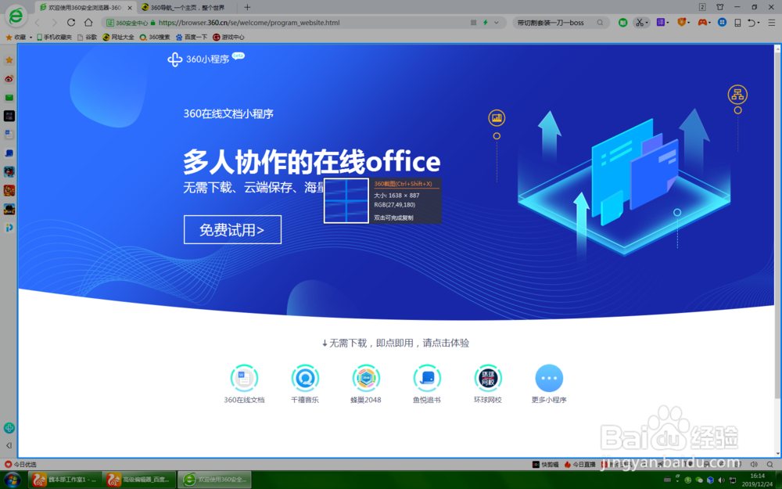782x489 pixels.
Task: Click the 360小程序 logo
Action: tap(206, 59)
